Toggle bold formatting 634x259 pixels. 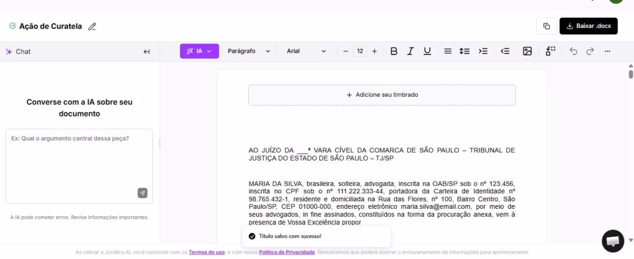pyautogui.click(x=393, y=51)
